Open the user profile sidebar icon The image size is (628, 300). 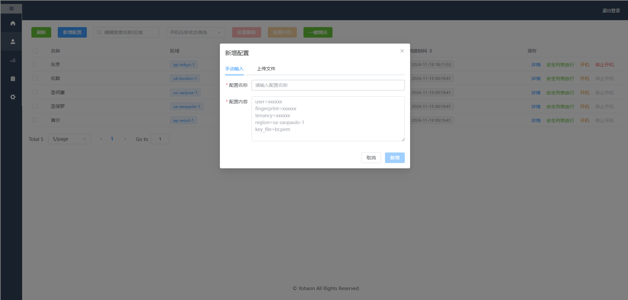tap(13, 42)
